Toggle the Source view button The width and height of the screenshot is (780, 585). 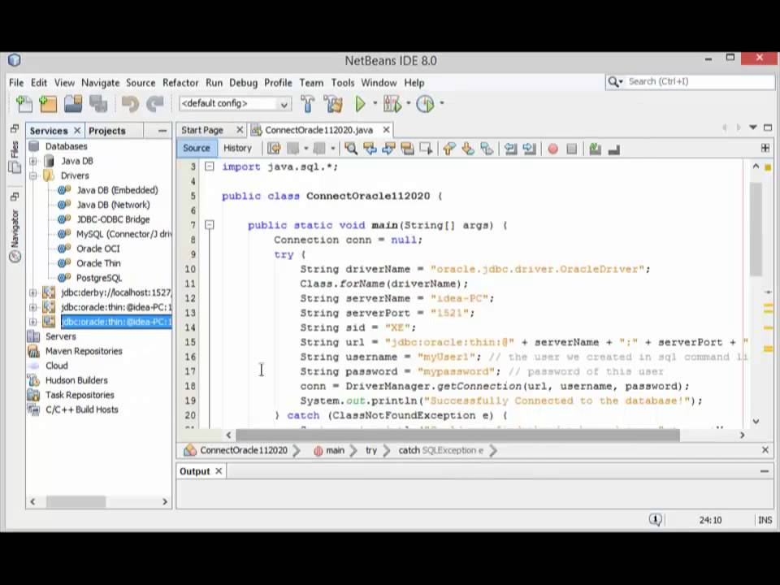(x=196, y=148)
